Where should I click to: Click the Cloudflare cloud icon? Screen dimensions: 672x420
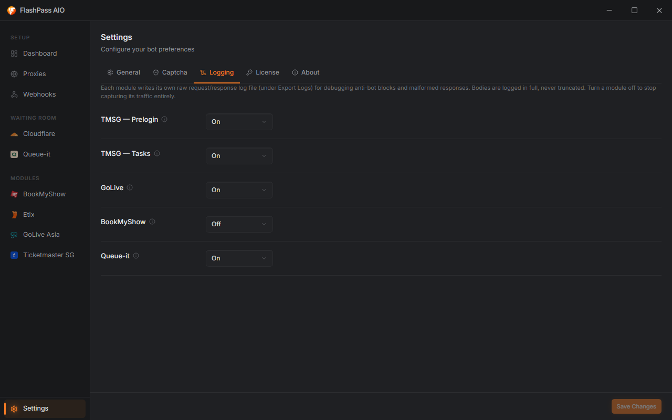pos(14,134)
